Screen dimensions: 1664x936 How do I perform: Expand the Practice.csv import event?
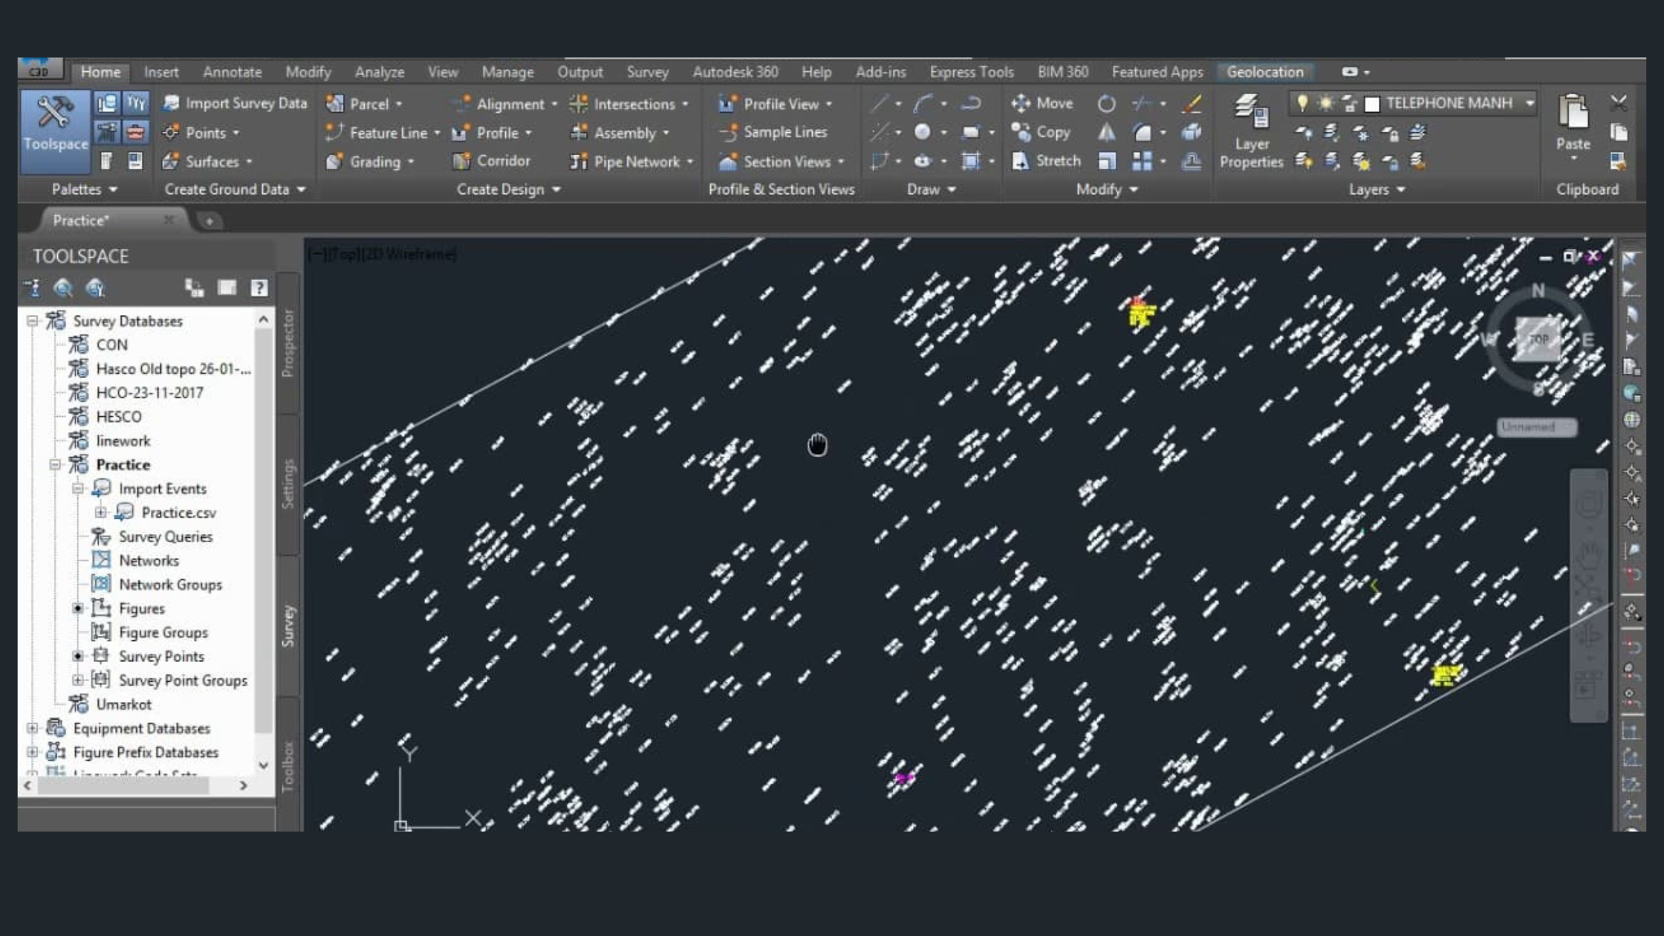(100, 513)
